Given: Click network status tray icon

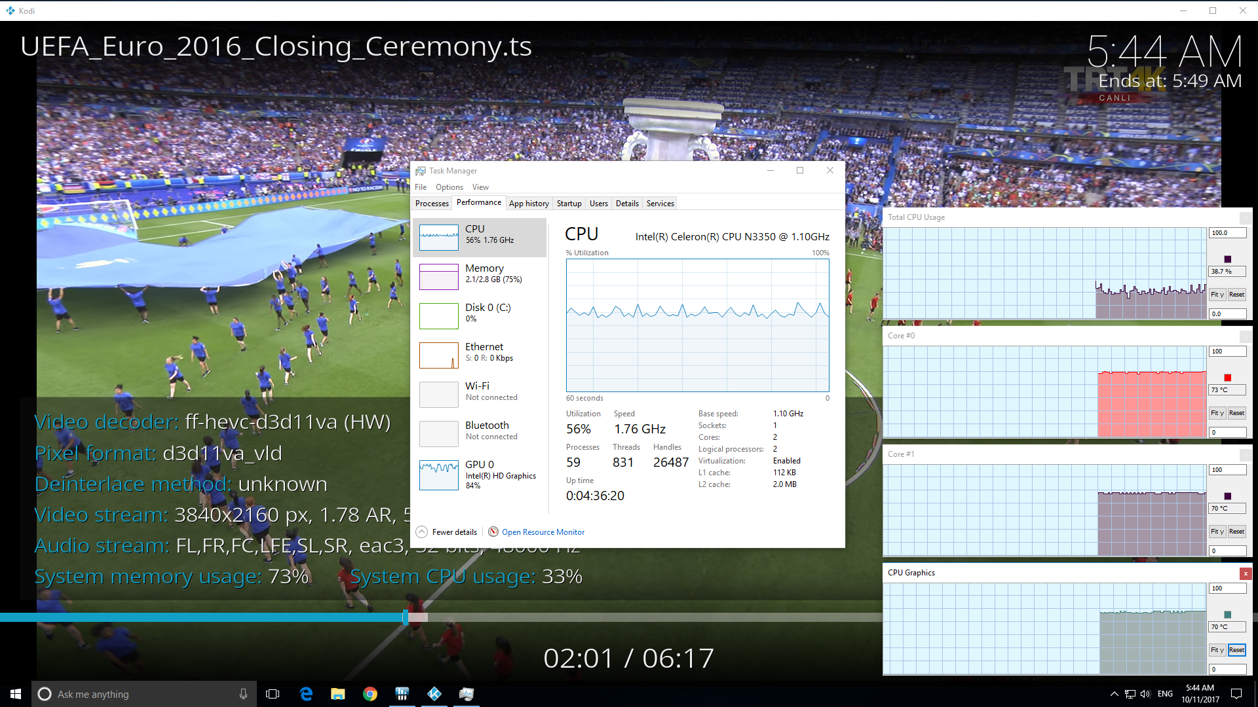Looking at the screenshot, I should pyautogui.click(x=1130, y=694).
